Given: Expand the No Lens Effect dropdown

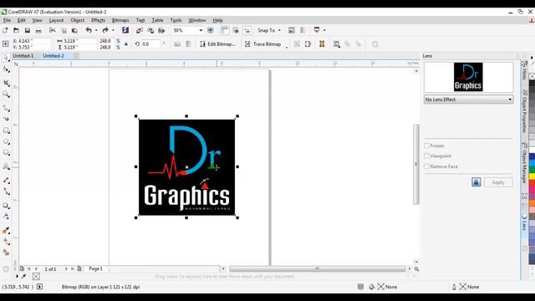Looking at the screenshot, I should 468,99.
